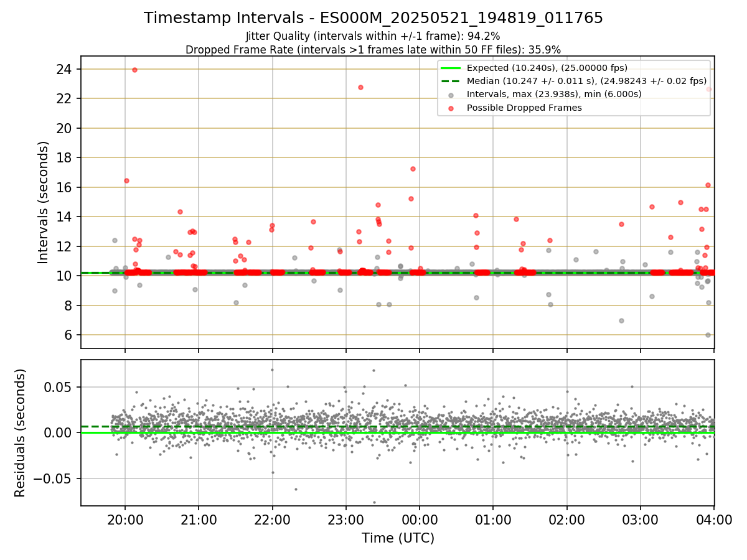
Task: Click the 23:00 x-axis tick label
Action: 346,519
